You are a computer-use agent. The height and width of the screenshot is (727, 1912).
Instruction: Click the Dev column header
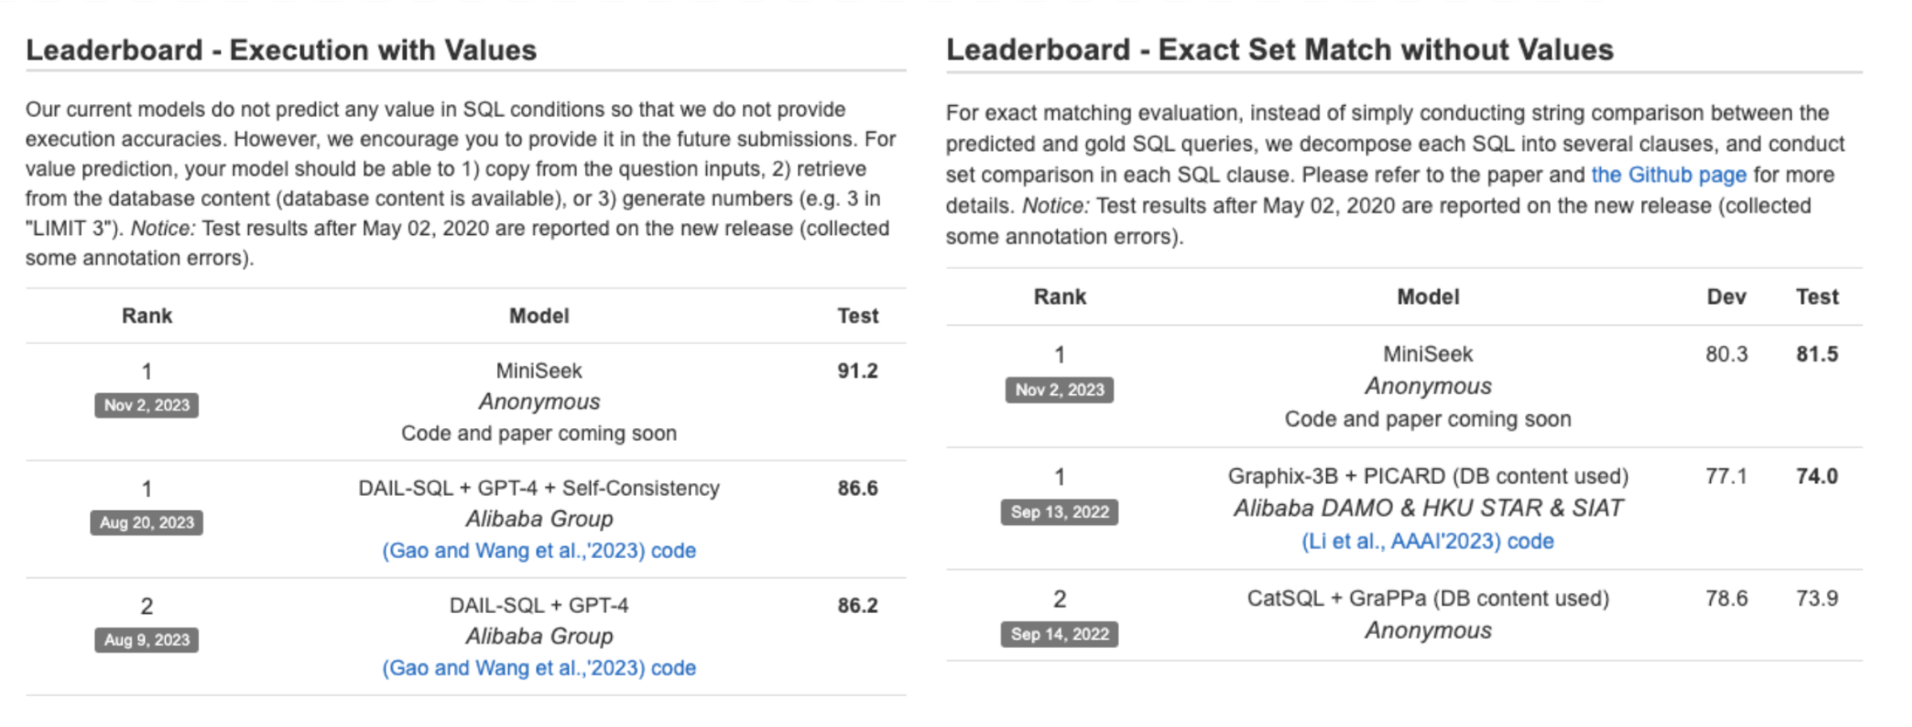click(1725, 297)
